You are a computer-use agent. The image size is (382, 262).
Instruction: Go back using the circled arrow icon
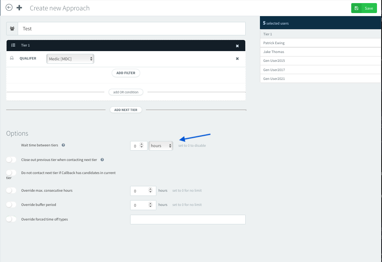pos(9,8)
